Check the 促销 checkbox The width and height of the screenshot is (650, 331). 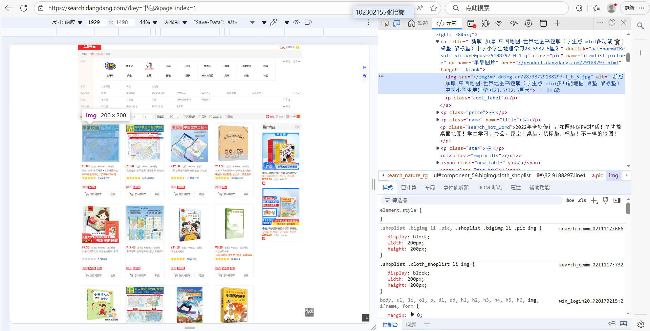point(200,117)
